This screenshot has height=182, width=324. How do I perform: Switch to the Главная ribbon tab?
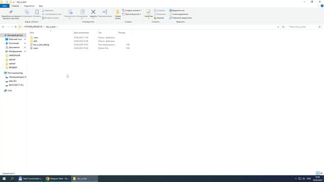15,6
